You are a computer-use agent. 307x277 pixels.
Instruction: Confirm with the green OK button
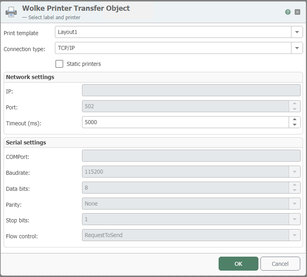tap(238, 264)
